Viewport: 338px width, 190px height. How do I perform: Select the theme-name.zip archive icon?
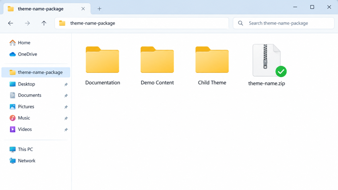click(267, 60)
